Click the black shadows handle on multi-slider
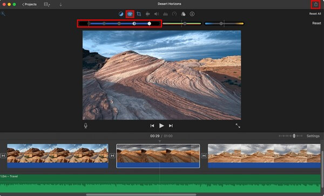The height and width of the screenshot is (196, 324). tap(89, 24)
